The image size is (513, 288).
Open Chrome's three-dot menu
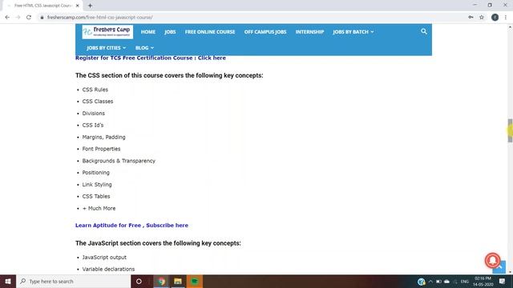tap(506, 18)
